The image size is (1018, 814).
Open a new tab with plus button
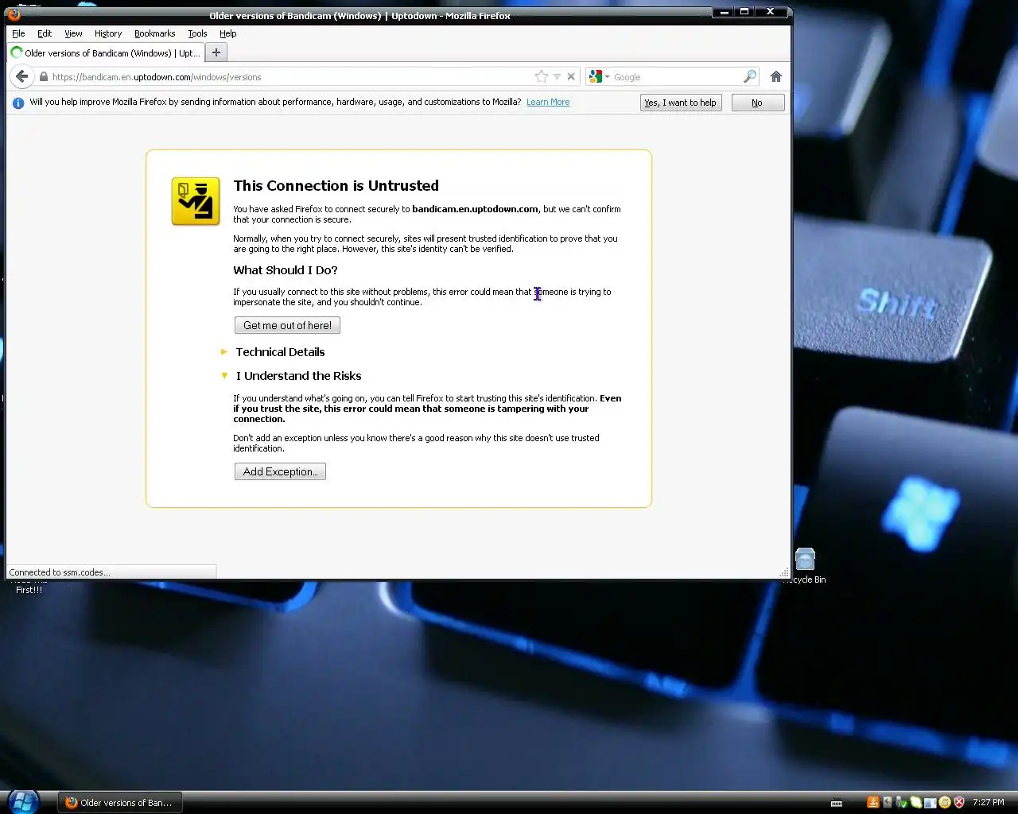[x=216, y=52]
